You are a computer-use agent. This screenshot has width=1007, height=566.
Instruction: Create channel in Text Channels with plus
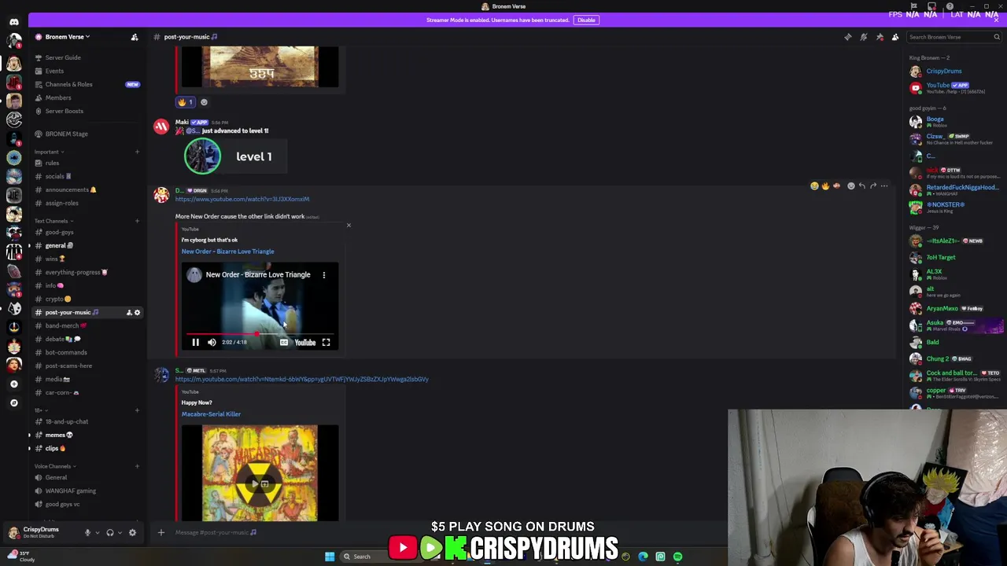pyautogui.click(x=137, y=221)
